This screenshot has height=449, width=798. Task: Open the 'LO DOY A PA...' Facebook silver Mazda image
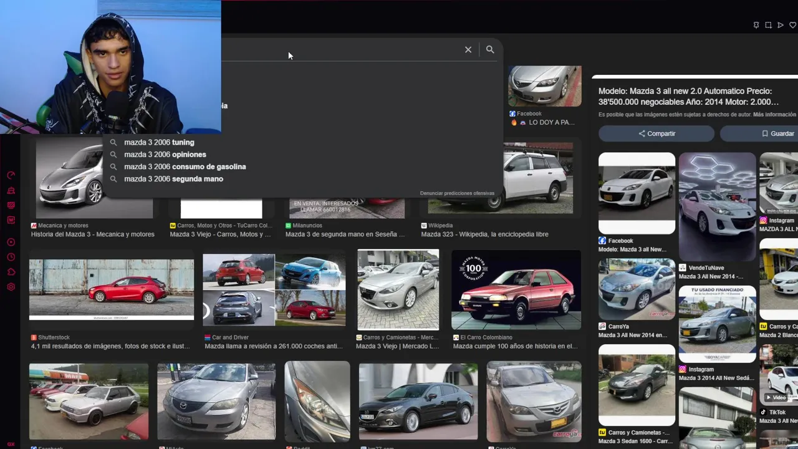point(545,86)
